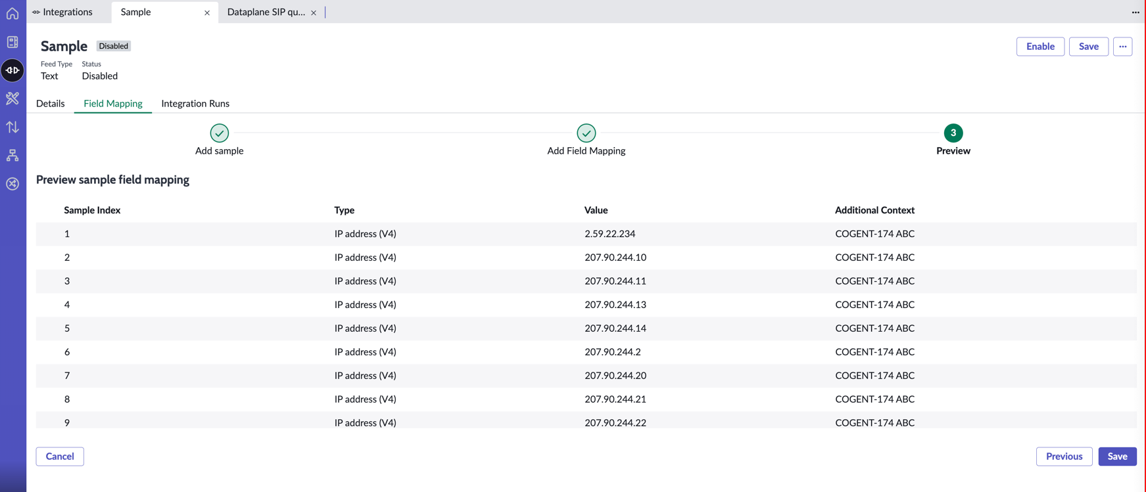Open the up-down arrows icon in sidebar

(x=12, y=127)
